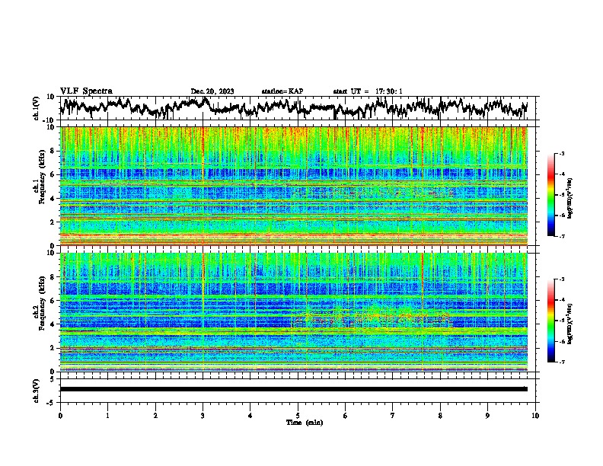Select "10" on the Time axis

[535, 416]
